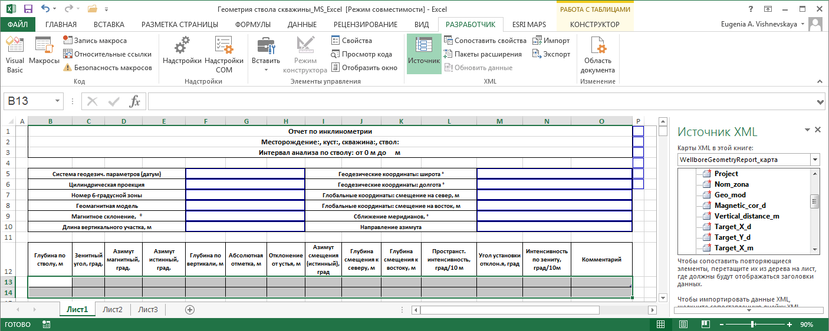Image resolution: width=829 pixels, height=331 pixels.
Task: Open the Visual Basic editor
Action: pyautogui.click(x=15, y=55)
